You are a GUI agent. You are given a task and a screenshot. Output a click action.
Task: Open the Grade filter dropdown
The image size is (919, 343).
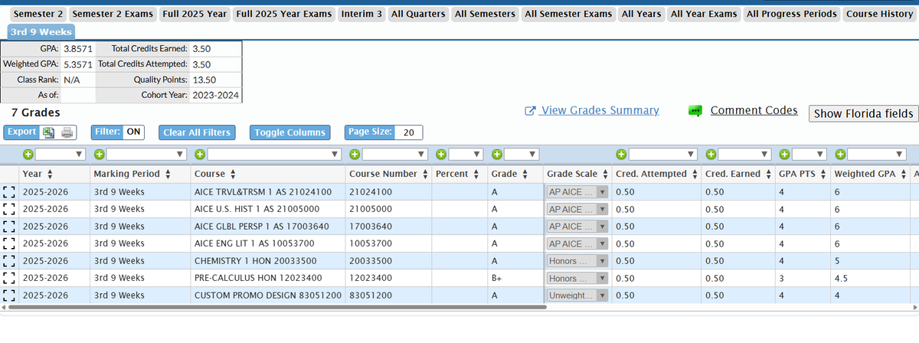(x=522, y=154)
